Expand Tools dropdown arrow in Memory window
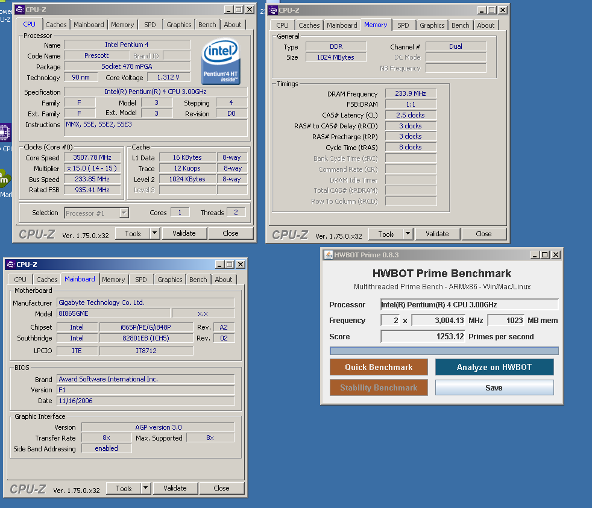Screen dimensions: 592x508 click(x=408, y=234)
